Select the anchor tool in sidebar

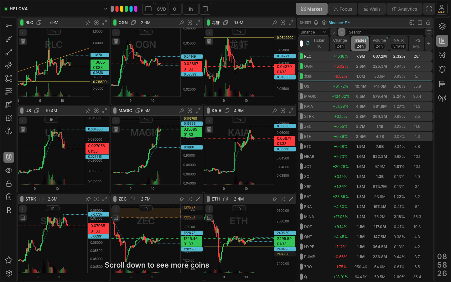click(9, 131)
